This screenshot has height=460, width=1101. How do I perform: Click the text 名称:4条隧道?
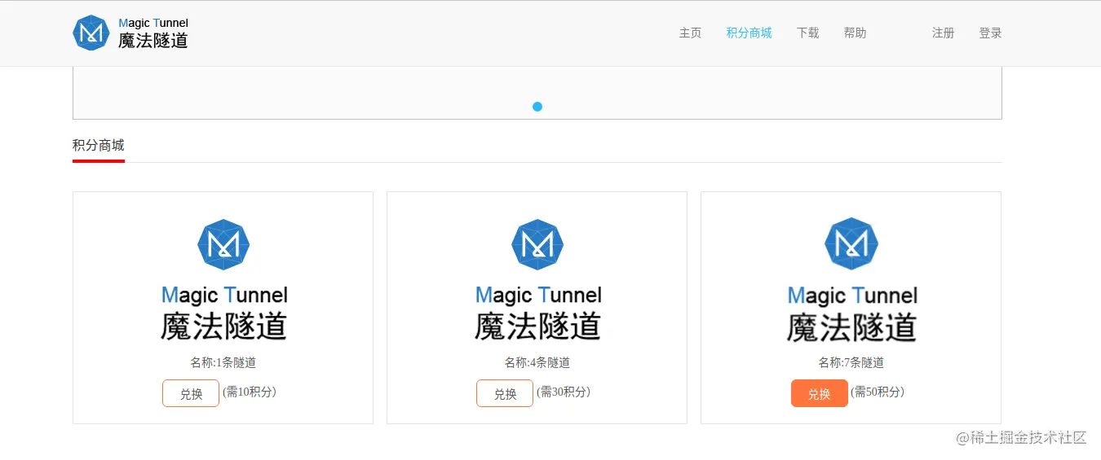pyautogui.click(x=537, y=363)
